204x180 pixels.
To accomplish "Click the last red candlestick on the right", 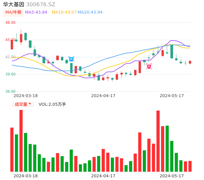I will pos(190,62).
